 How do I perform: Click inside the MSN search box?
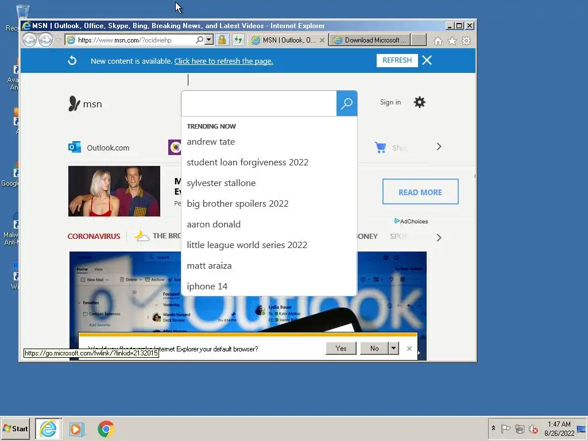click(259, 103)
